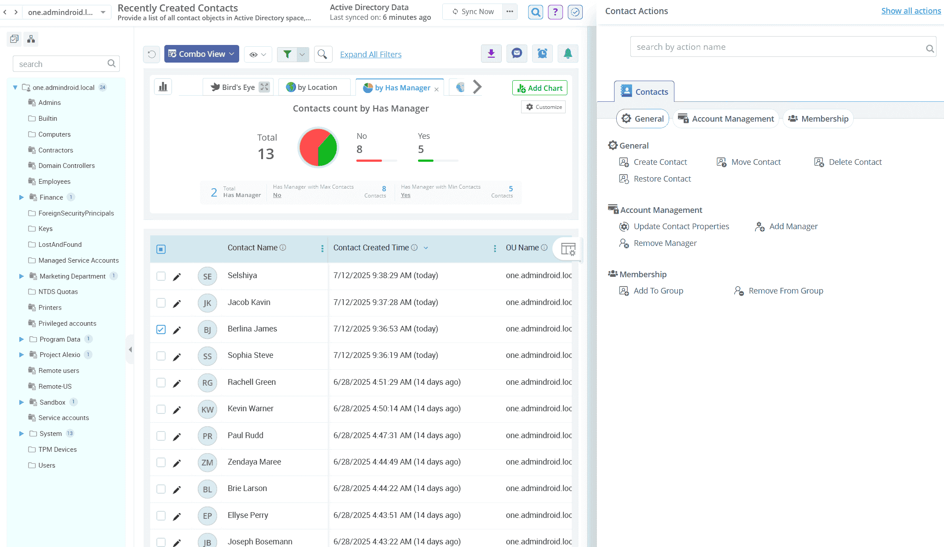Open the Export/Download report icon
Image resolution: width=944 pixels, height=547 pixels.
[x=491, y=53]
